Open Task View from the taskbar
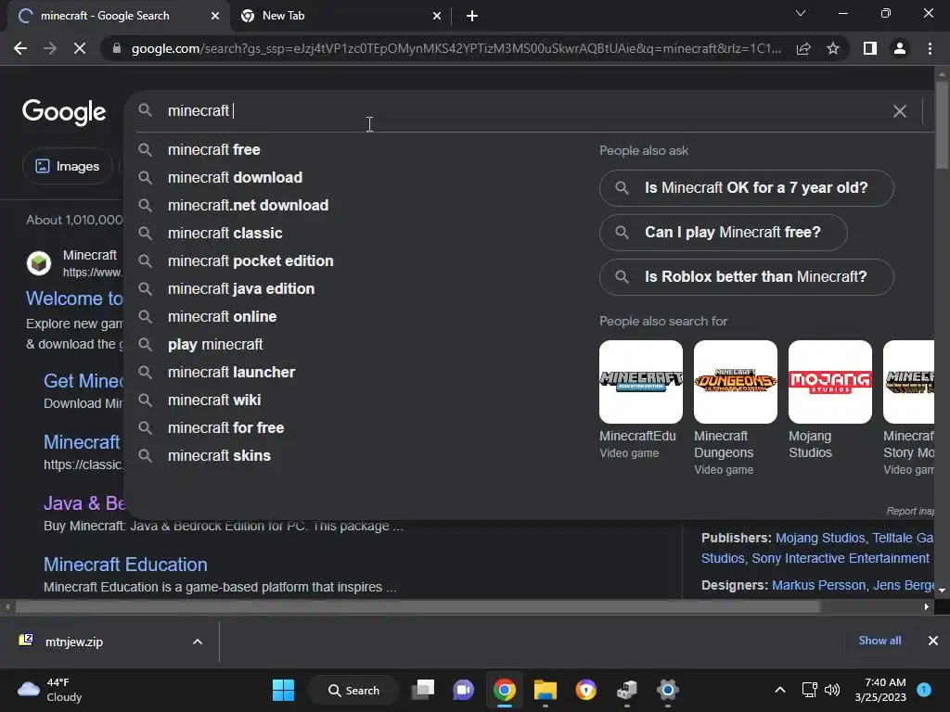This screenshot has height=712, width=950. tap(423, 690)
